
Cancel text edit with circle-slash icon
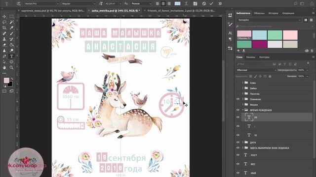[x=204, y=3]
